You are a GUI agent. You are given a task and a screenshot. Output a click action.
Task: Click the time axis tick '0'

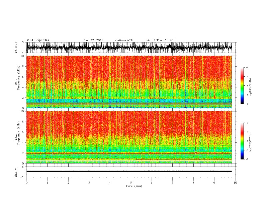coord(26,183)
